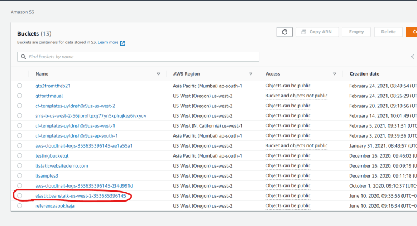The height and width of the screenshot is (226, 417).
Task: Click the Name column header
Action: [x=42, y=74]
